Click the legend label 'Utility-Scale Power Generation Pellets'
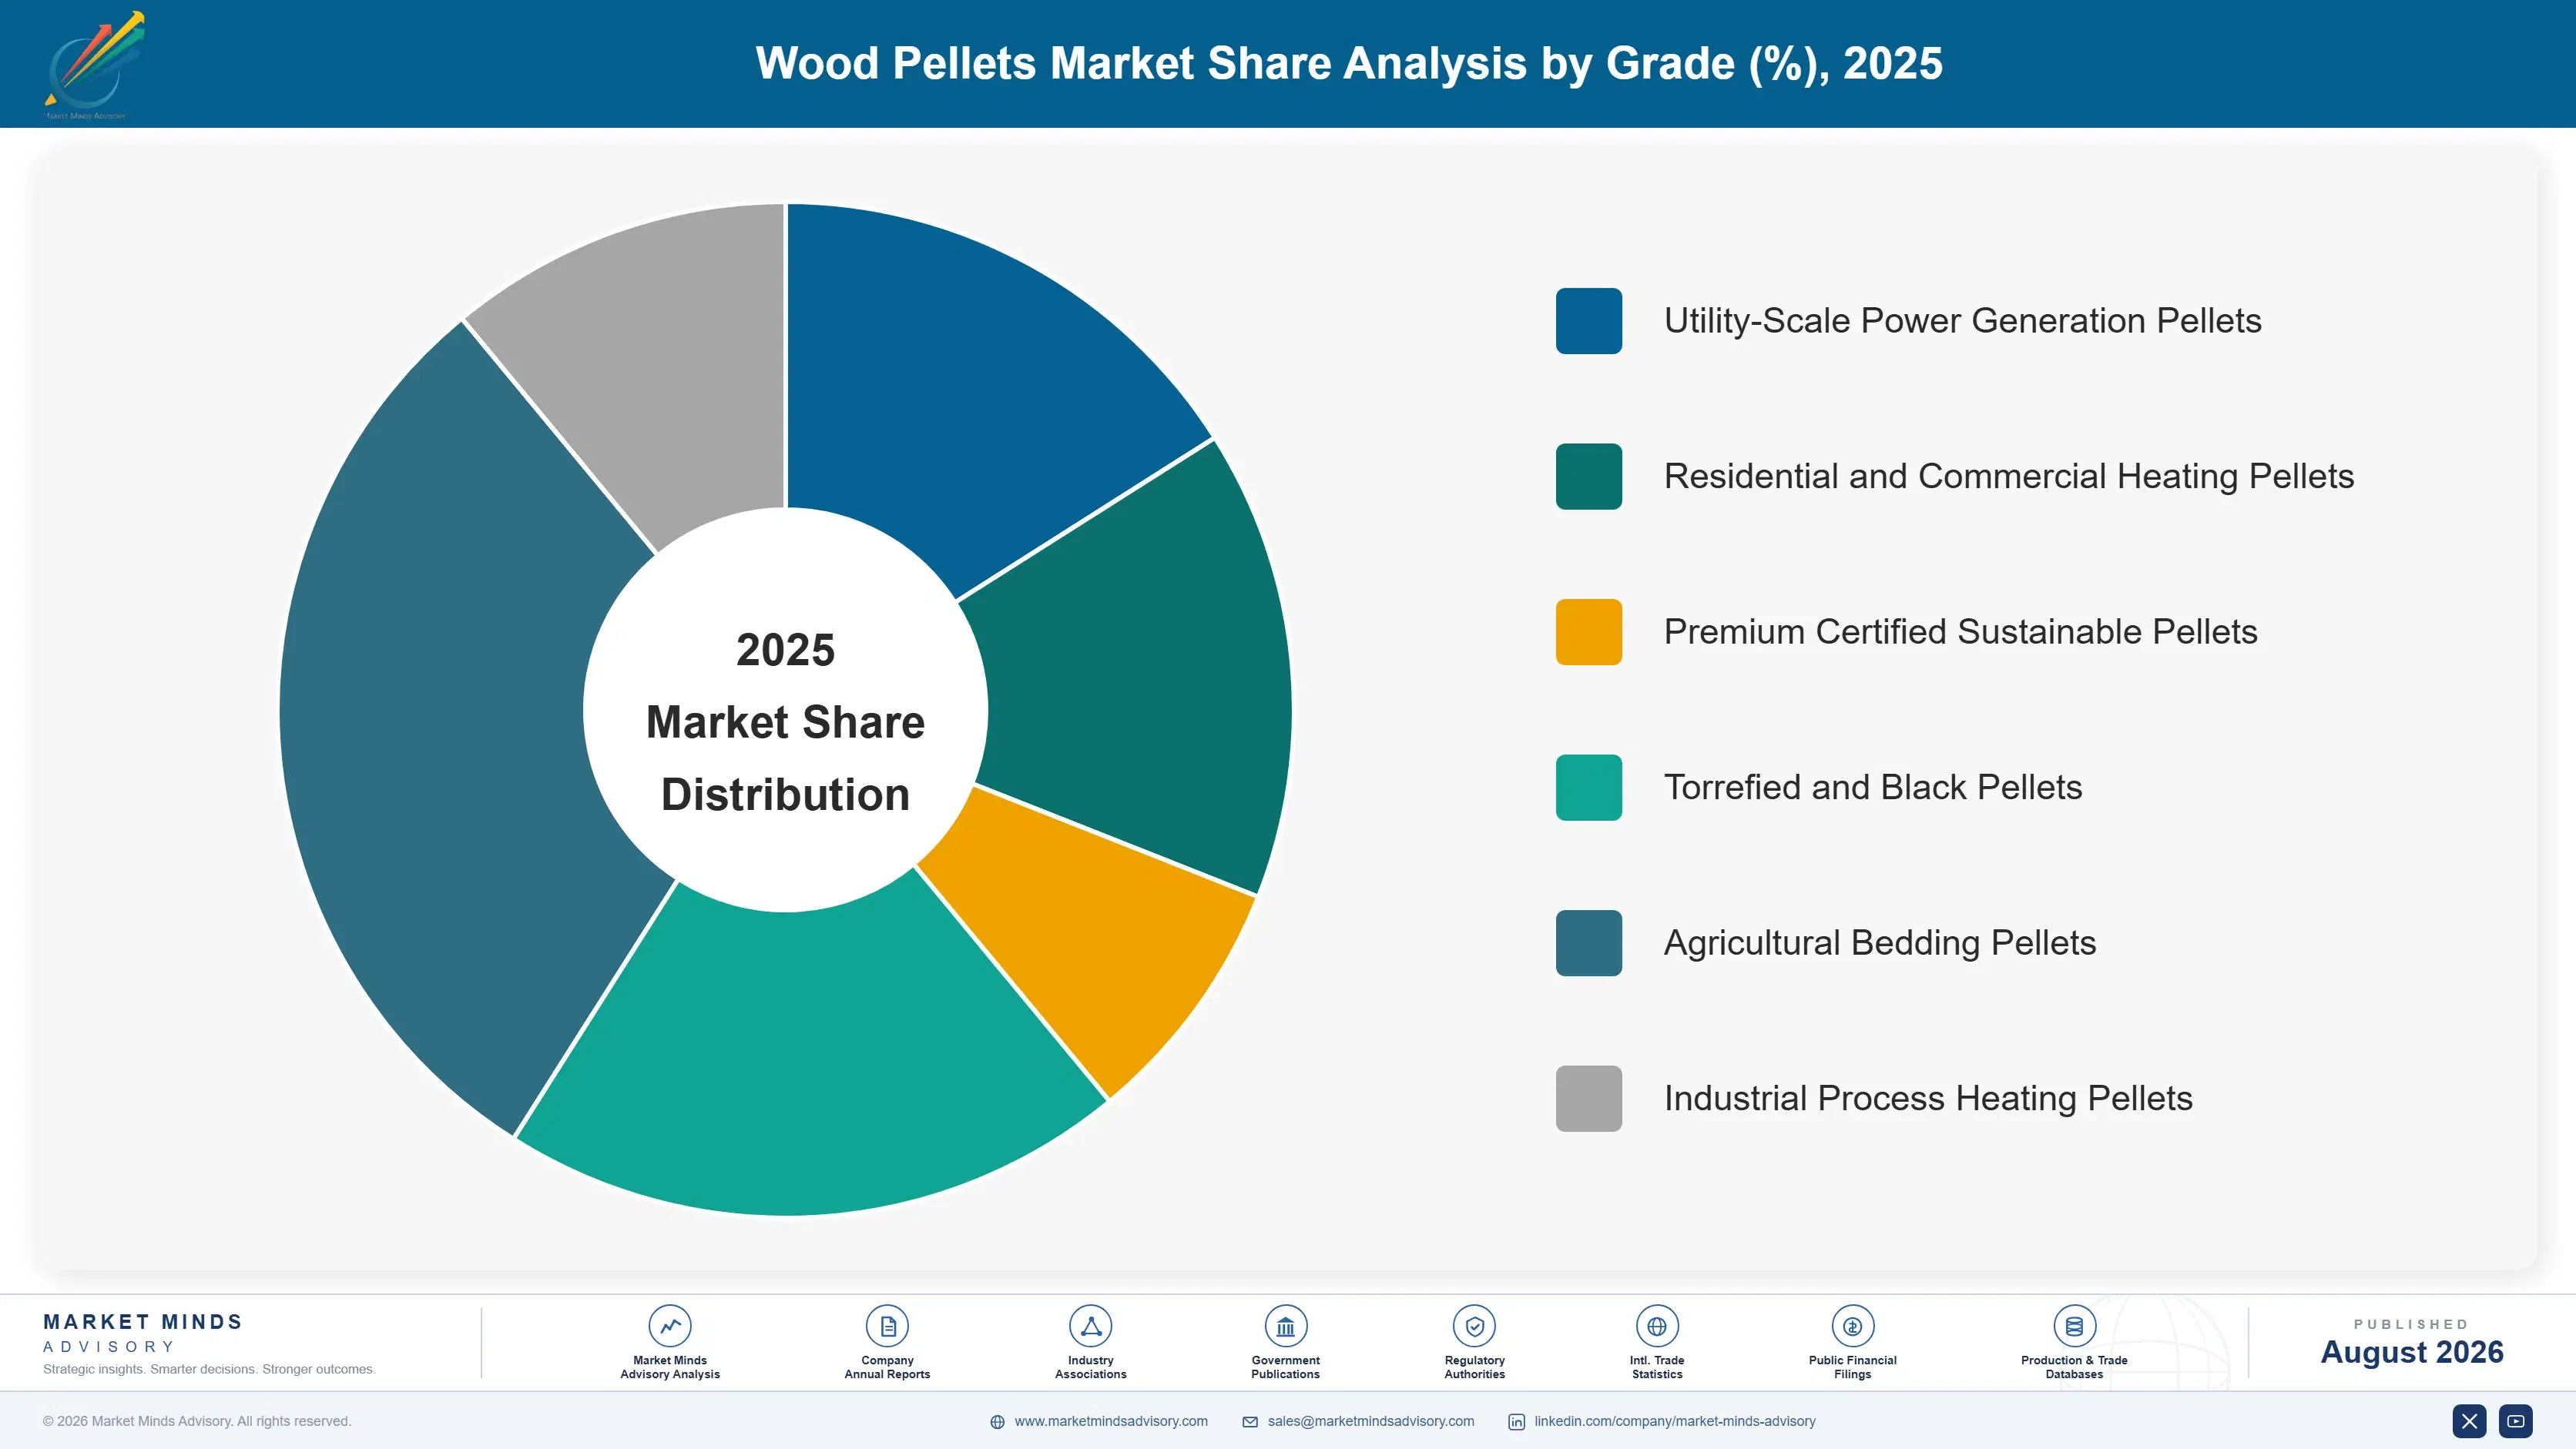2576x1449 pixels. 1962,321
